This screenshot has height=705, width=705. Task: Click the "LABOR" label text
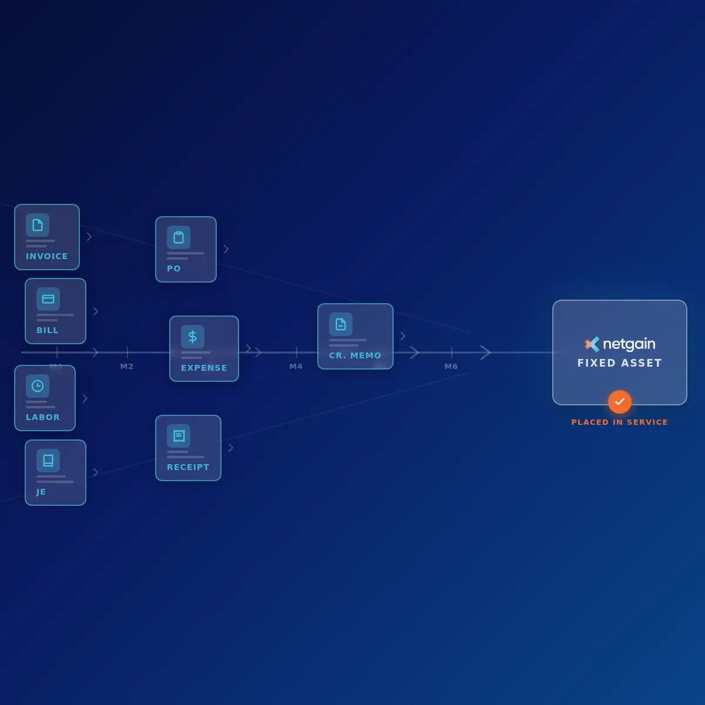tap(43, 417)
